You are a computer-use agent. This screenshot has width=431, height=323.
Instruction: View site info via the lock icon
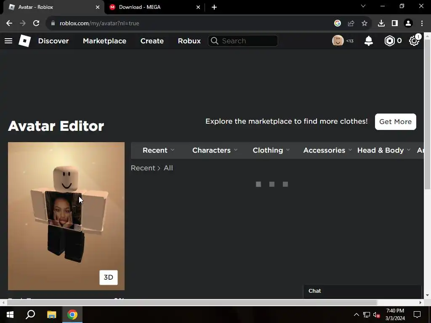click(53, 24)
